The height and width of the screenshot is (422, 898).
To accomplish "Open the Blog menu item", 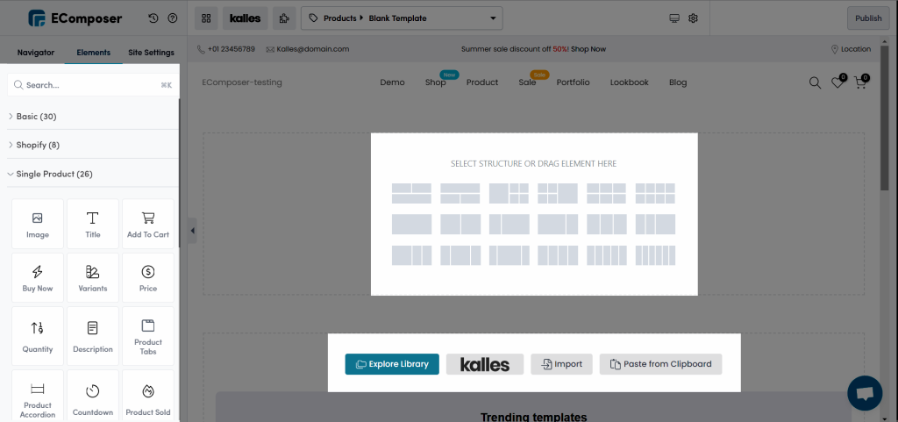I will pyautogui.click(x=678, y=82).
